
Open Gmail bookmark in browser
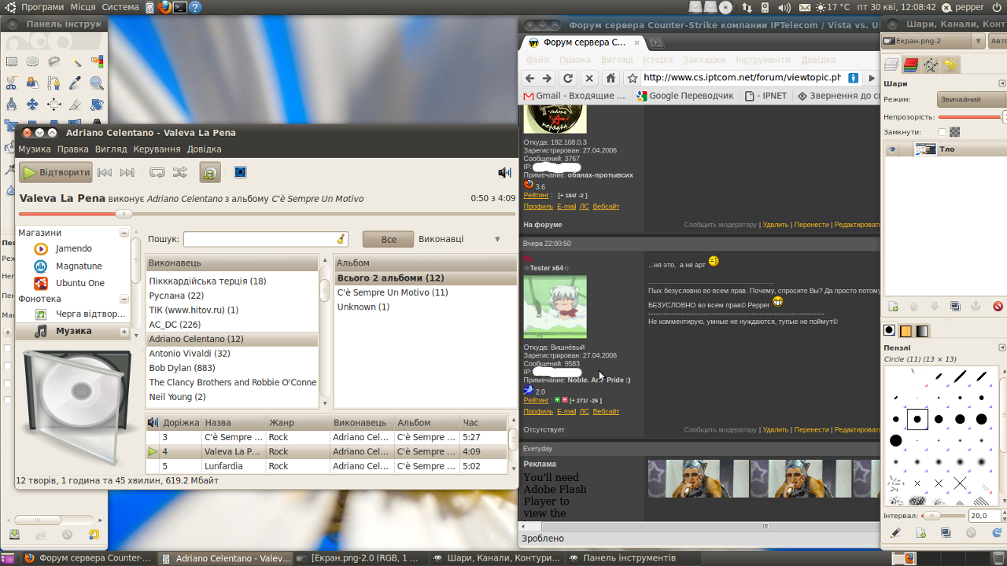coord(574,96)
